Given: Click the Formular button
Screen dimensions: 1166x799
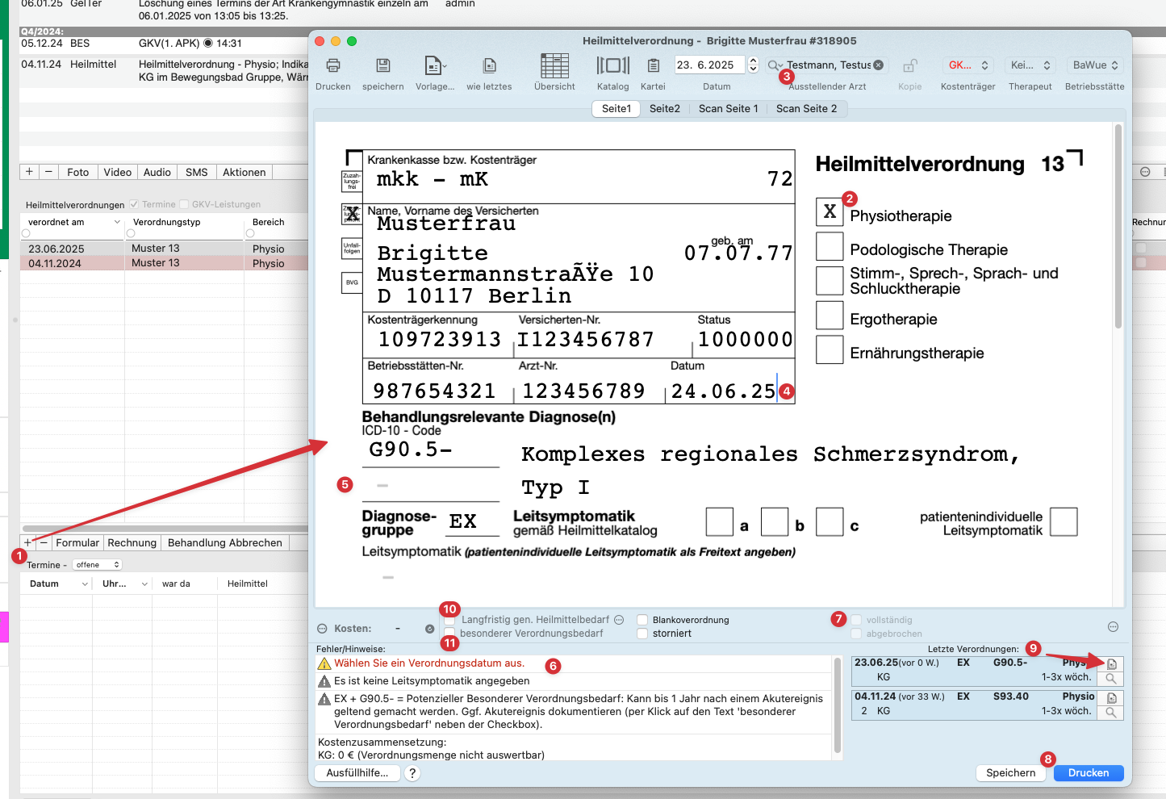Looking at the screenshot, I should click(77, 543).
